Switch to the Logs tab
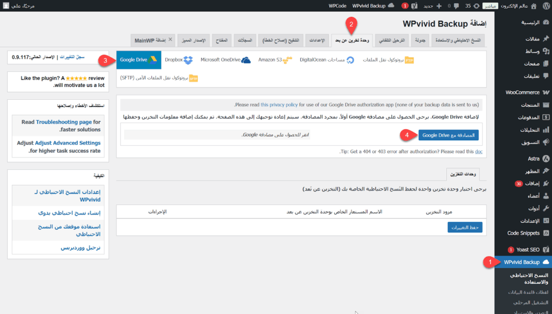This screenshot has width=552, height=314. (x=245, y=40)
